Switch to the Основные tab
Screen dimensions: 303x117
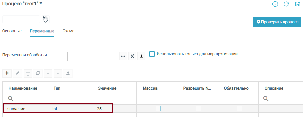[x=12, y=31]
